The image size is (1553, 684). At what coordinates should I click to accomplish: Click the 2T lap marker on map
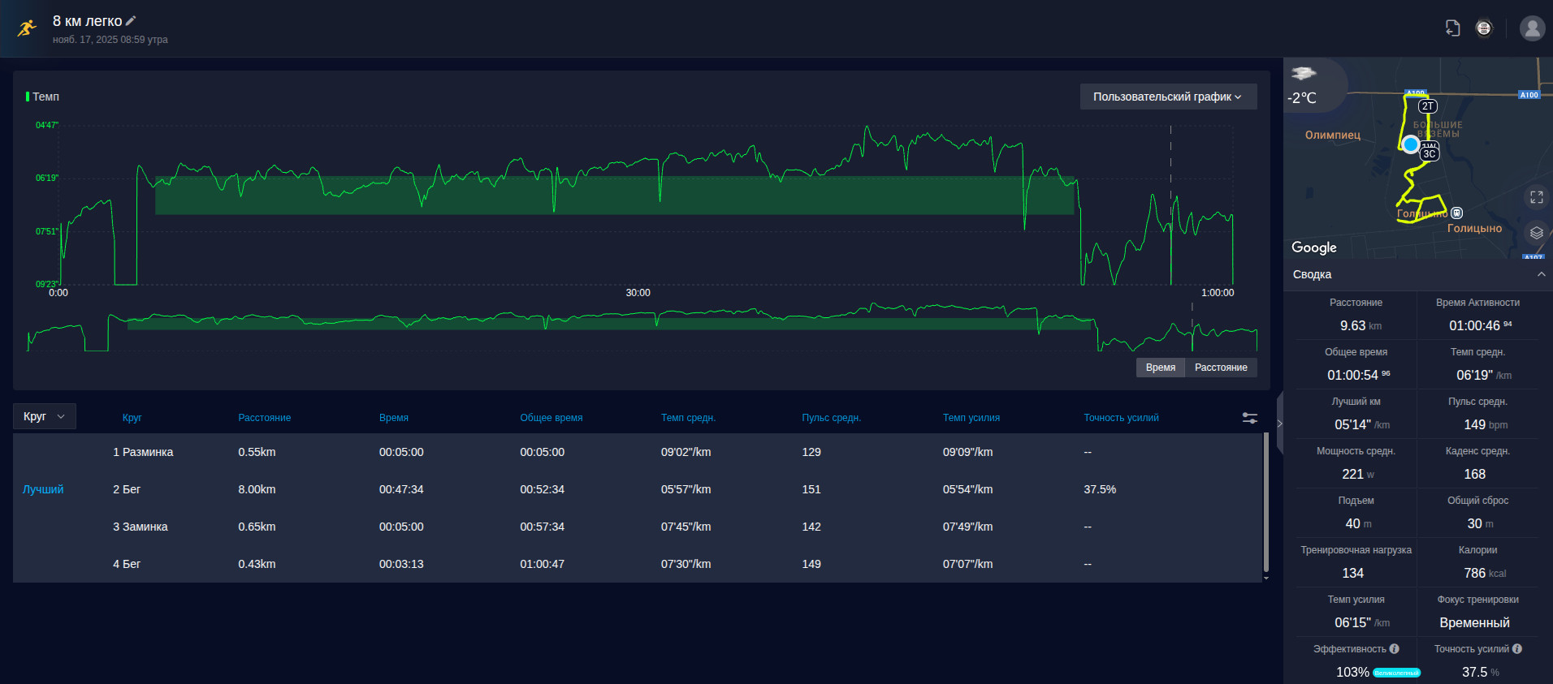point(1427,106)
